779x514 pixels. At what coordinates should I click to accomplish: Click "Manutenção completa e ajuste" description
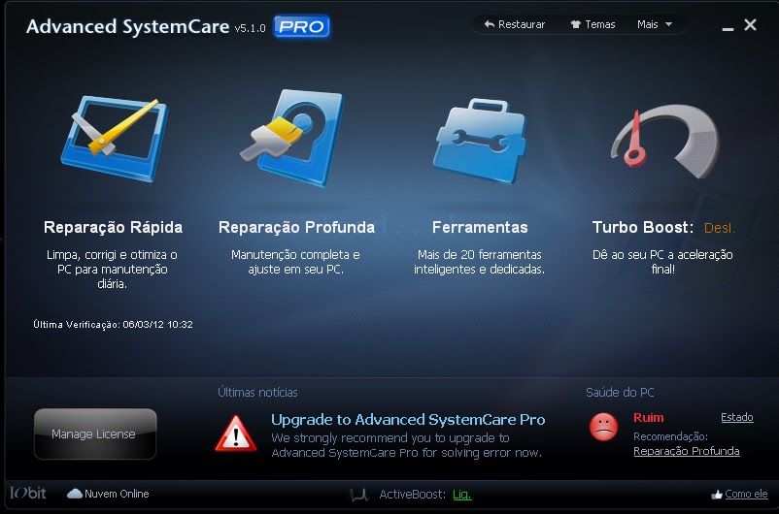coord(295,262)
